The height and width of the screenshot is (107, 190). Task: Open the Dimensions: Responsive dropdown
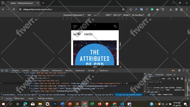73,15
